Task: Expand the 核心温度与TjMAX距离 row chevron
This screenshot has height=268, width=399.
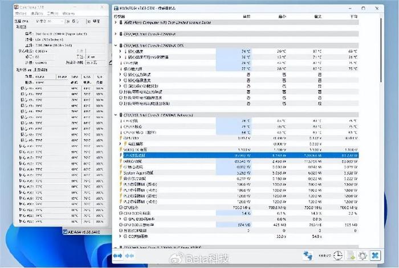Action: pos(120,57)
